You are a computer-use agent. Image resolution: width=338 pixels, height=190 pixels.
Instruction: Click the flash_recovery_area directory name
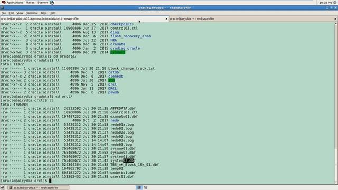pyautogui.click(x=130, y=36)
